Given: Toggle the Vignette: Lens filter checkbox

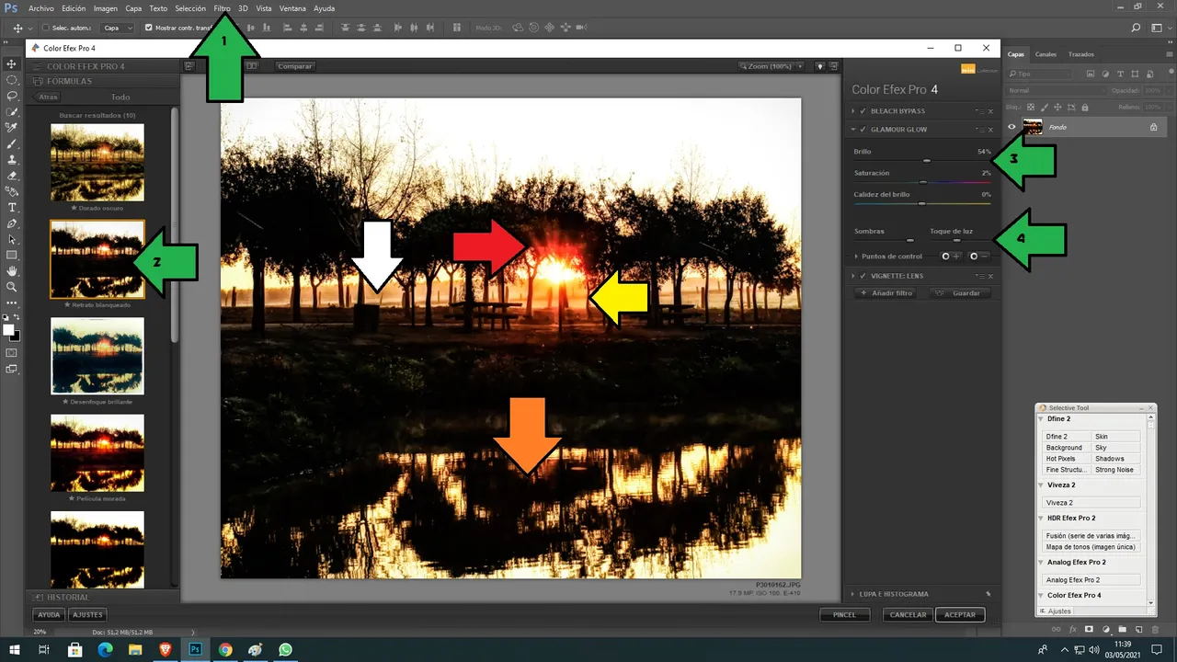Looking at the screenshot, I should click(863, 276).
